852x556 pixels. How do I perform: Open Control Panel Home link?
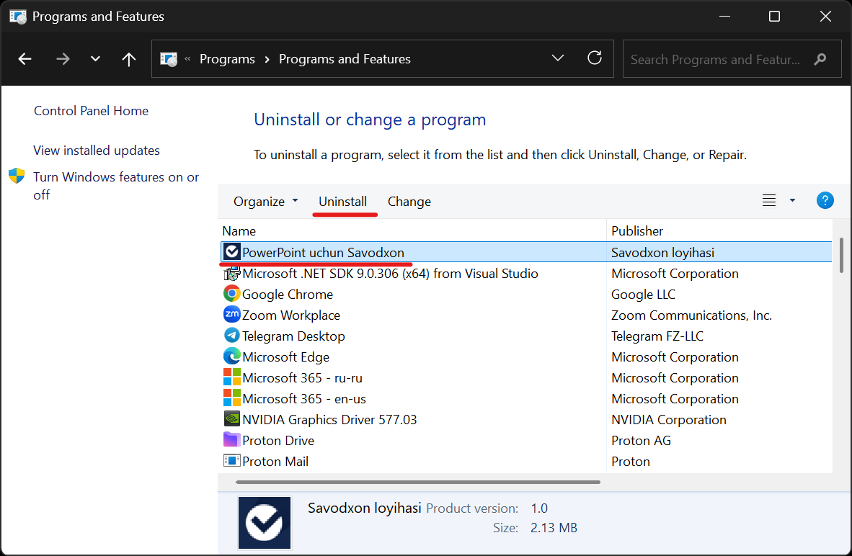(x=91, y=111)
